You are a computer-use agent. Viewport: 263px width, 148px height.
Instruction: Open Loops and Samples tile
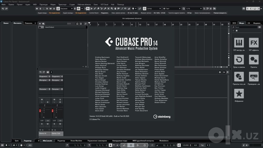click(x=239, y=60)
